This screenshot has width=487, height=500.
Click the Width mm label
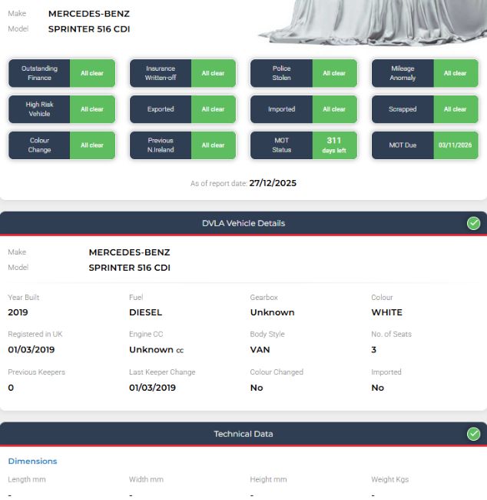click(x=146, y=479)
